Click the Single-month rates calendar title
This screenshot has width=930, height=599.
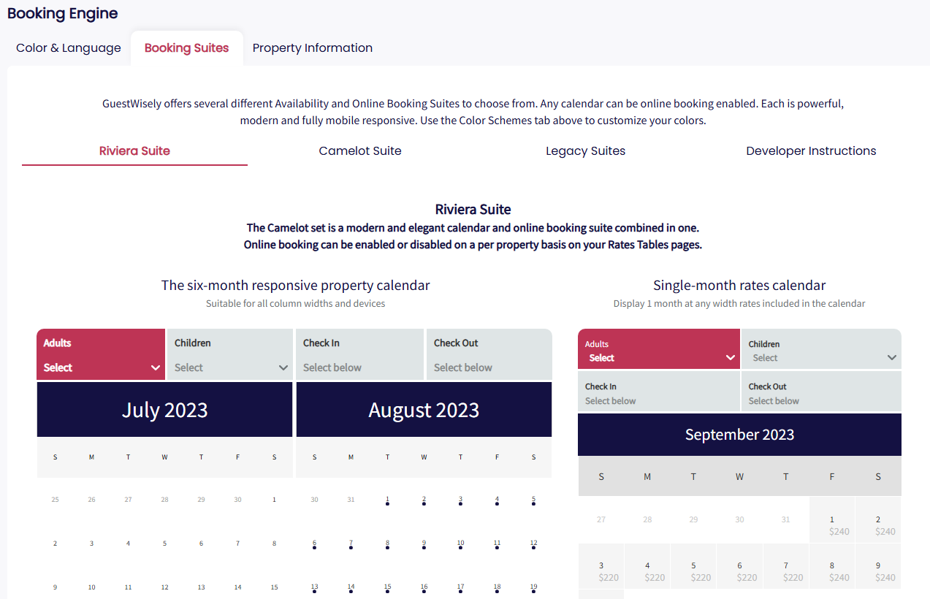coord(739,286)
